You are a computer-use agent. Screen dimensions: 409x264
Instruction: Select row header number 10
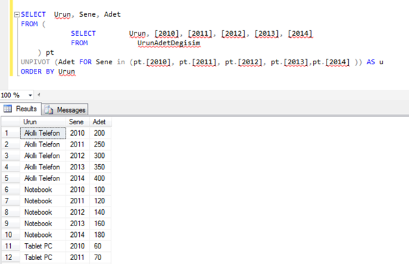(x=11, y=235)
